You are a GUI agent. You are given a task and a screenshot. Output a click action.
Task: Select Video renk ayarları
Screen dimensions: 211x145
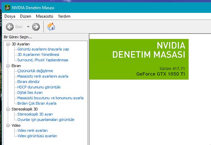[x=33, y=130]
